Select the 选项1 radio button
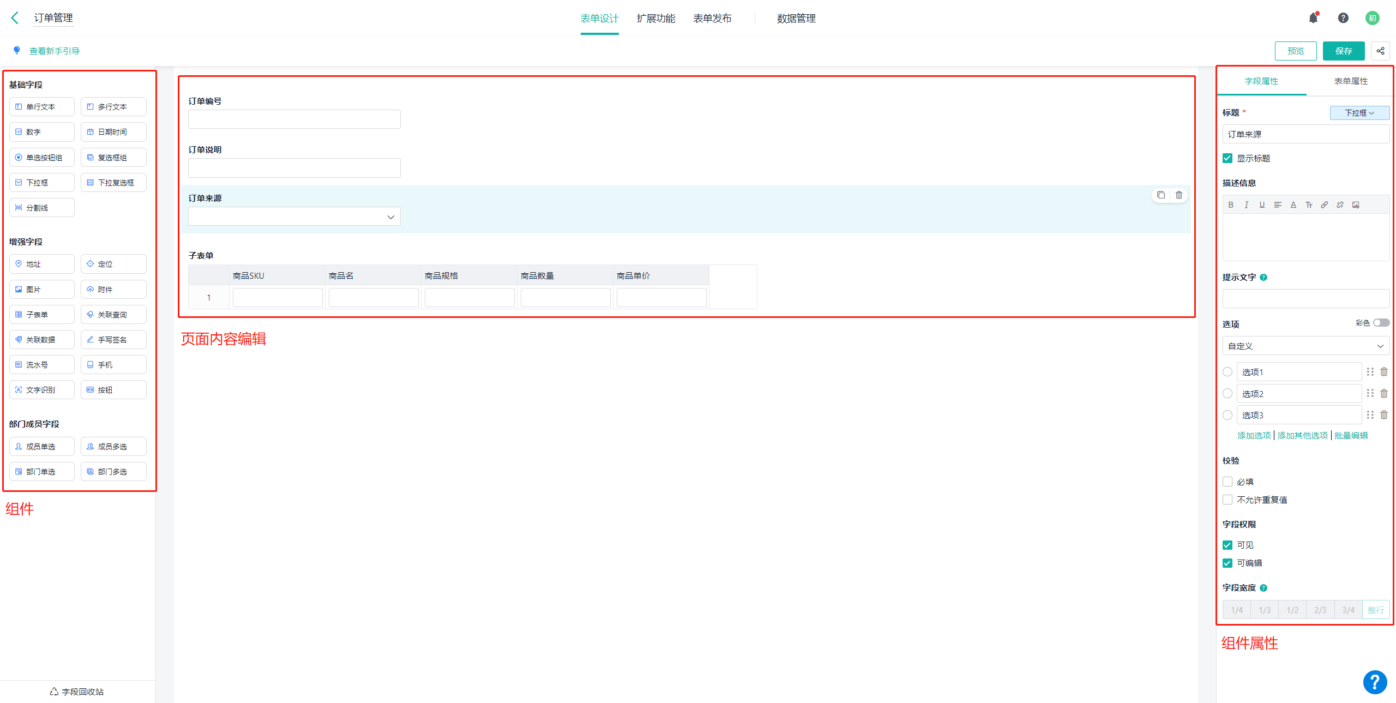Viewport: 1396px width, 703px height. [1227, 372]
